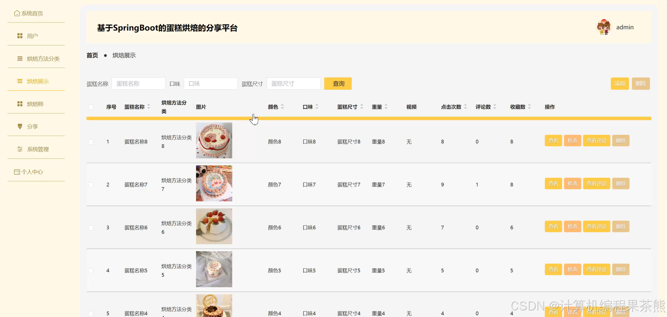Screen dimensions: 667x317
Task: Click 查看评论 for 蛋糕名称8 row
Action: coord(596,141)
